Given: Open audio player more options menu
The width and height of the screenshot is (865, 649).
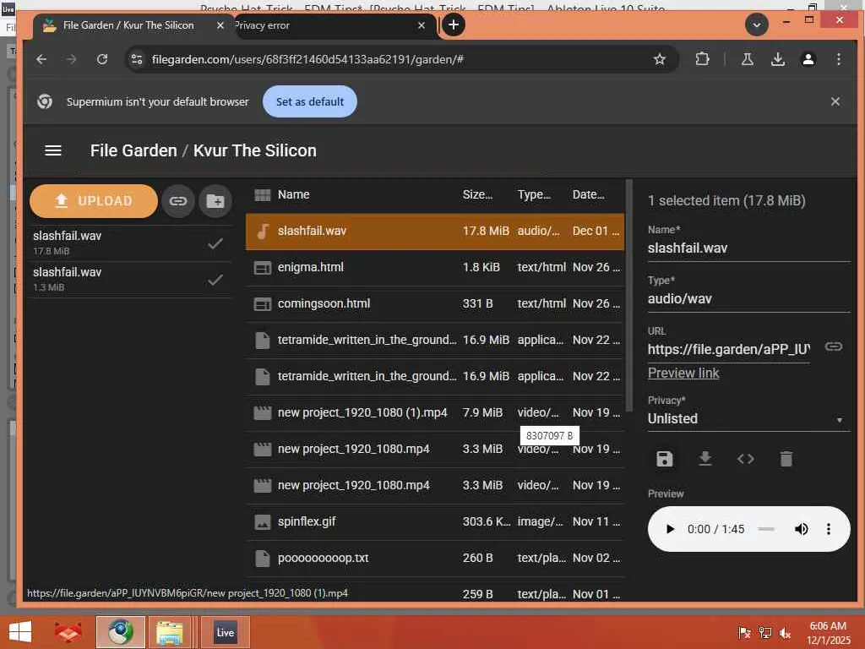Looking at the screenshot, I should pos(828,529).
